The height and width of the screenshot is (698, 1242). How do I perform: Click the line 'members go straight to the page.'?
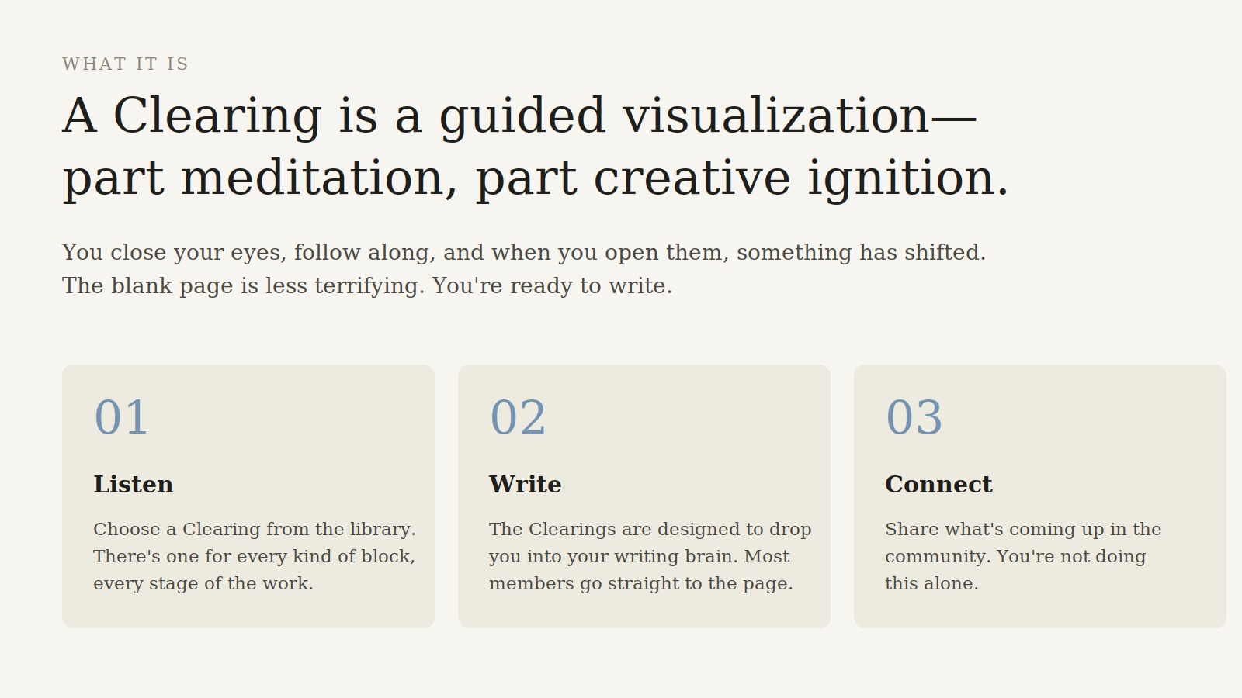(x=641, y=584)
